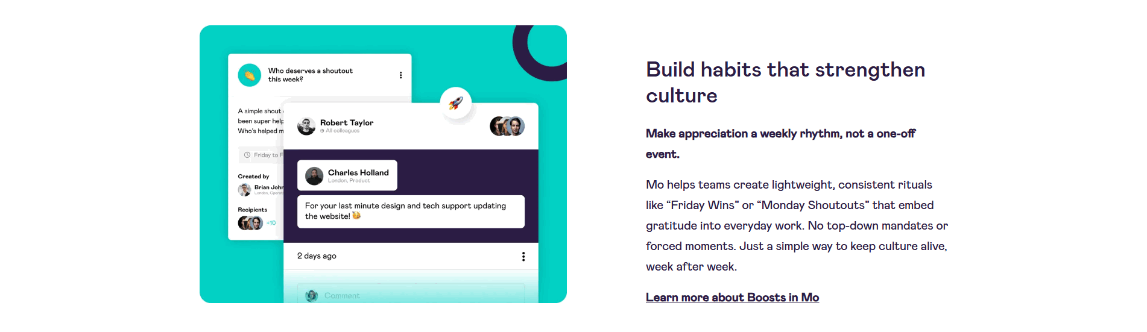Open the post options three-dot menu
1147x332 pixels.
[523, 257]
